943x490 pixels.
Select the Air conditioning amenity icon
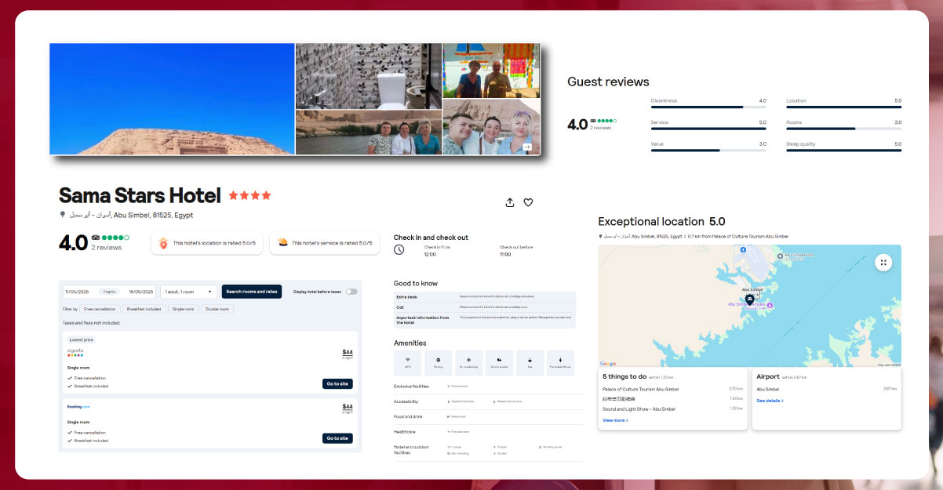468,361
